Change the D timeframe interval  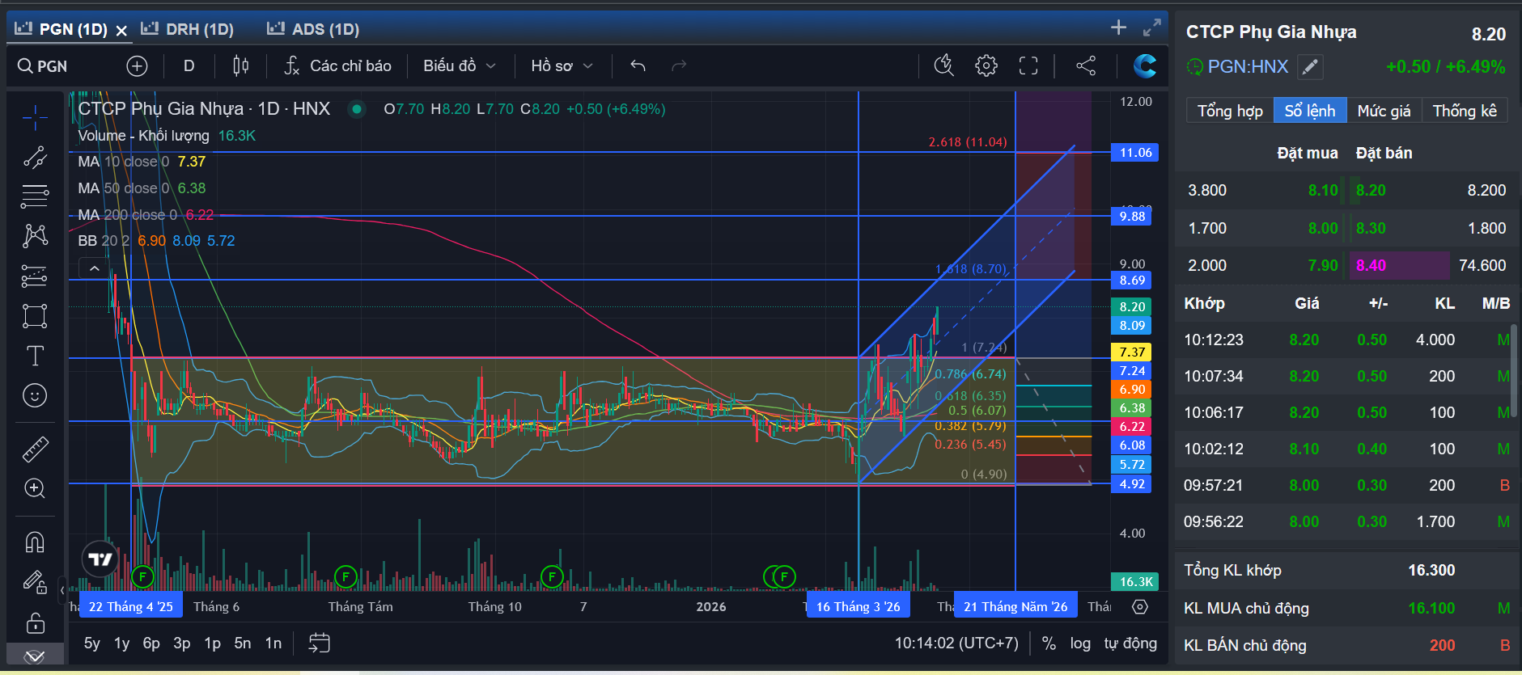[x=189, y=66]
